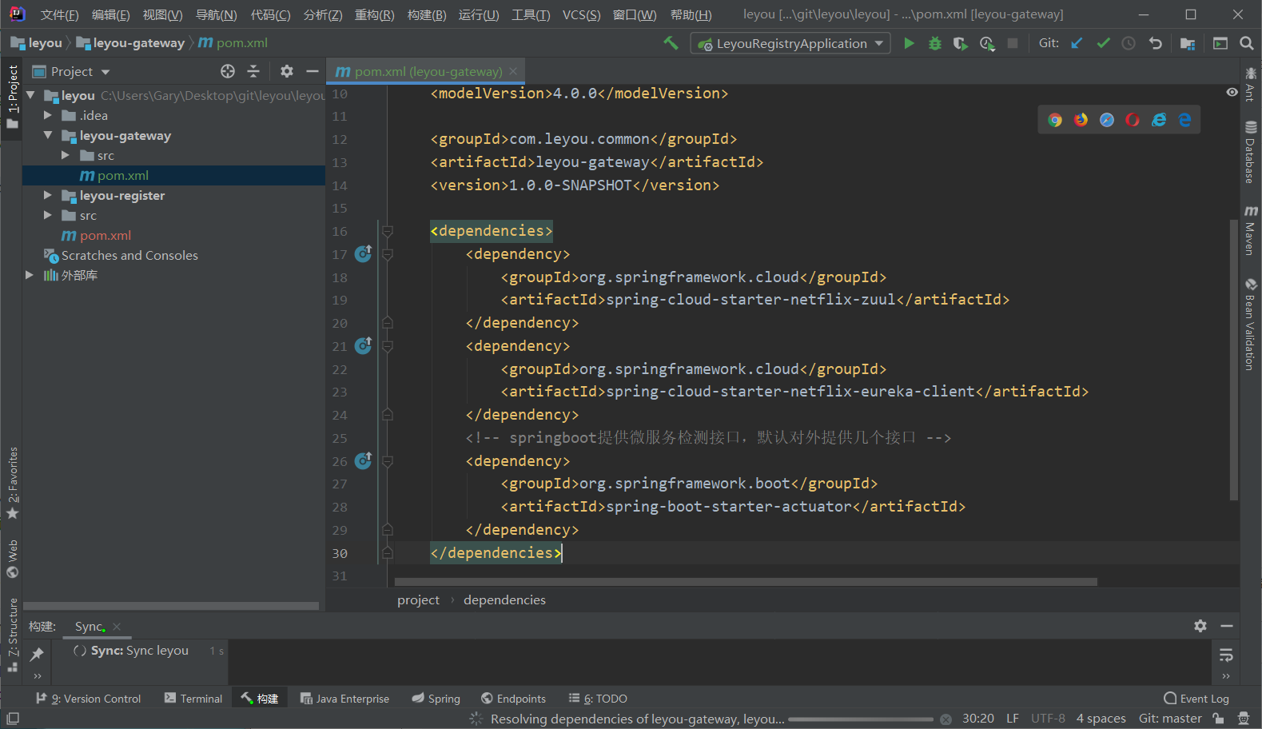Expand the .idea folder
This screenshot has height=729, width=1262.
tap(48, 115)
